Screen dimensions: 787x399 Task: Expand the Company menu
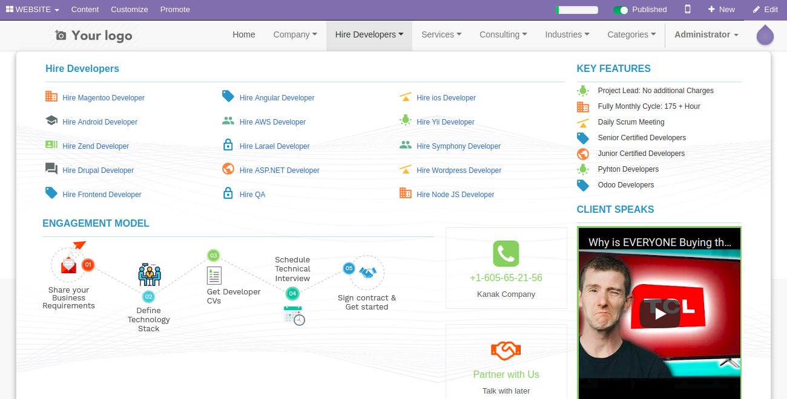pos(295,34)
